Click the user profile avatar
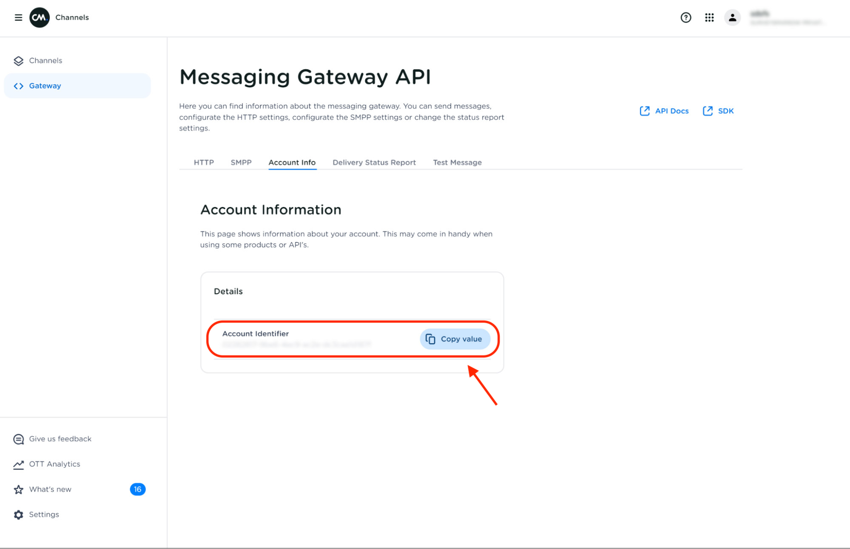 click(732, 17)
